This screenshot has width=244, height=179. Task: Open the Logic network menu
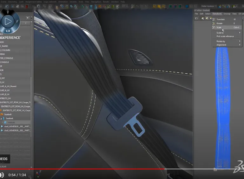click(50, 2)
